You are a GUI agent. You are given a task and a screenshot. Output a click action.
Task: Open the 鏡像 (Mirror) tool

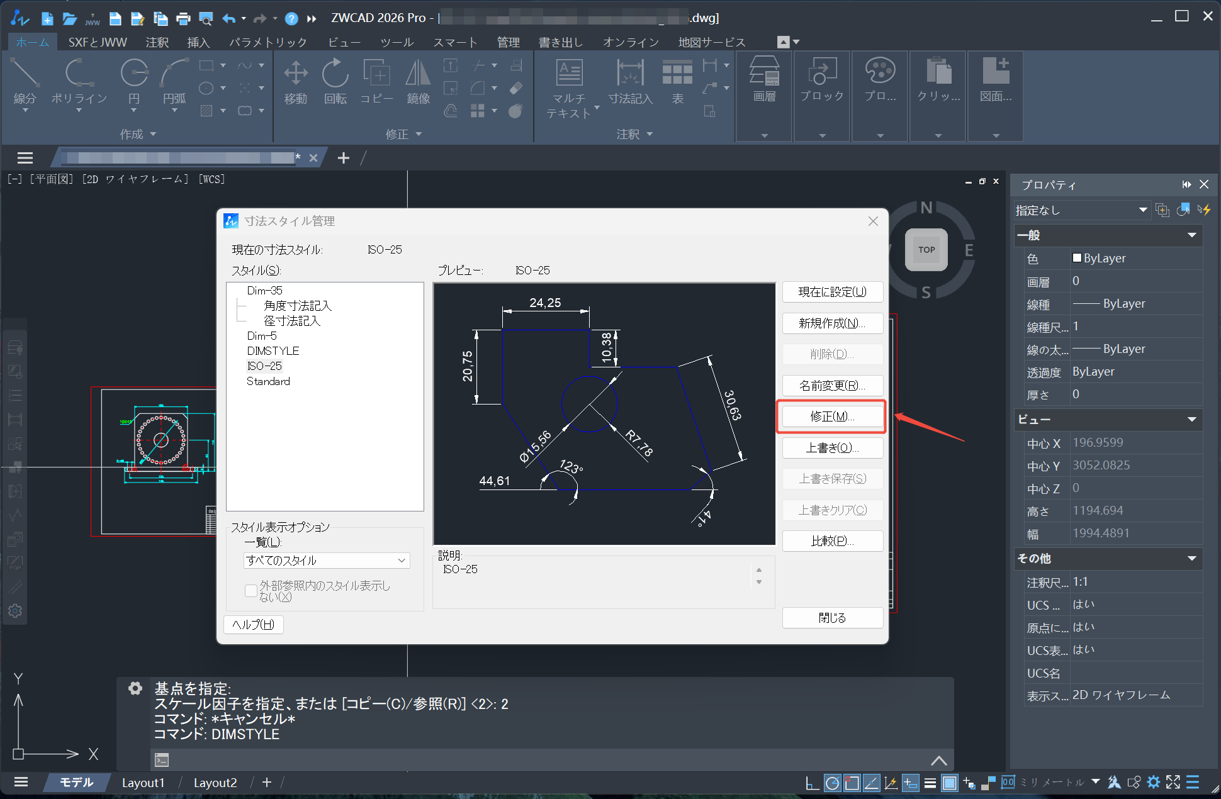pyautogui.click(x=417, y=80)
